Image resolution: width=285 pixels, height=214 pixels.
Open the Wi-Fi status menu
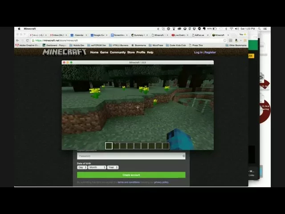(232, 29)
